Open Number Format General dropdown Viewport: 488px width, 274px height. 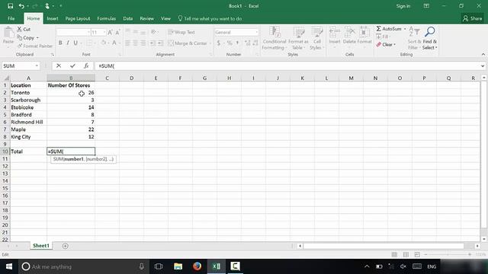(257, 32)
